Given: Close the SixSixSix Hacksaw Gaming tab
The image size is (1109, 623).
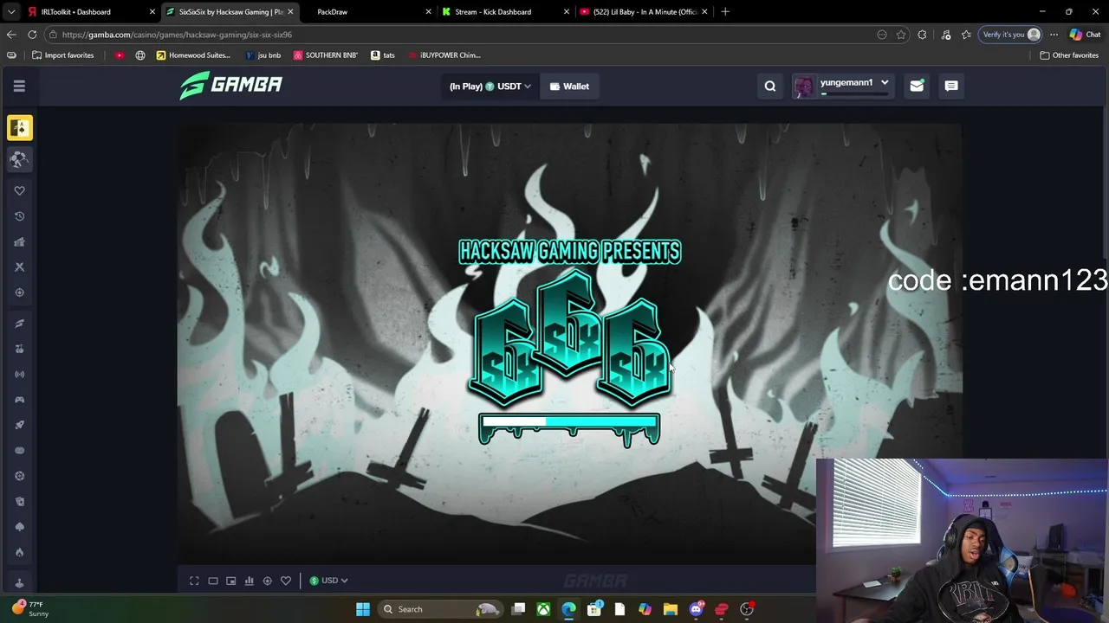Looking at the screenshot, I should pos(290,11).
